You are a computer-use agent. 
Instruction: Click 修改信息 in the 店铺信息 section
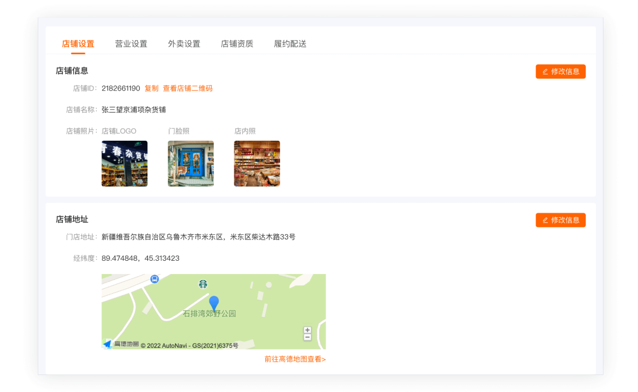point(560,72)
